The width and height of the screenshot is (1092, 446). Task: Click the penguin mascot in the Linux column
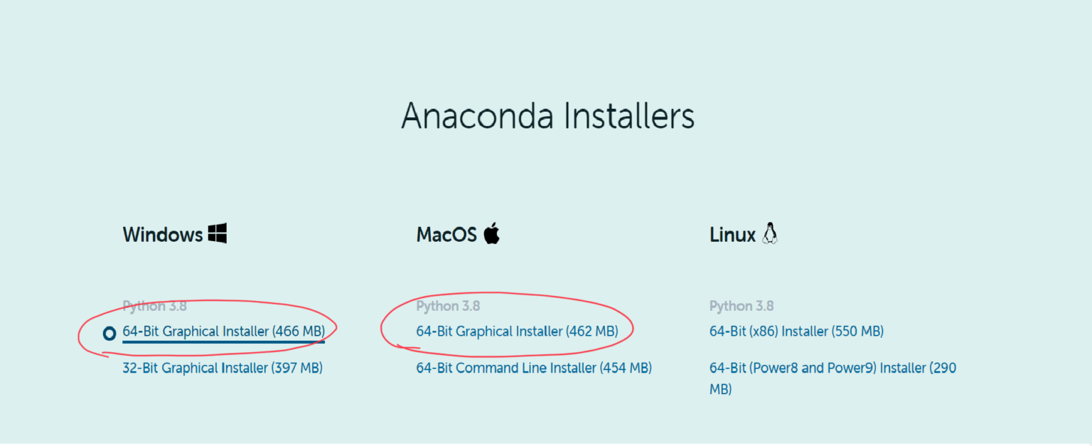(770, 233)
